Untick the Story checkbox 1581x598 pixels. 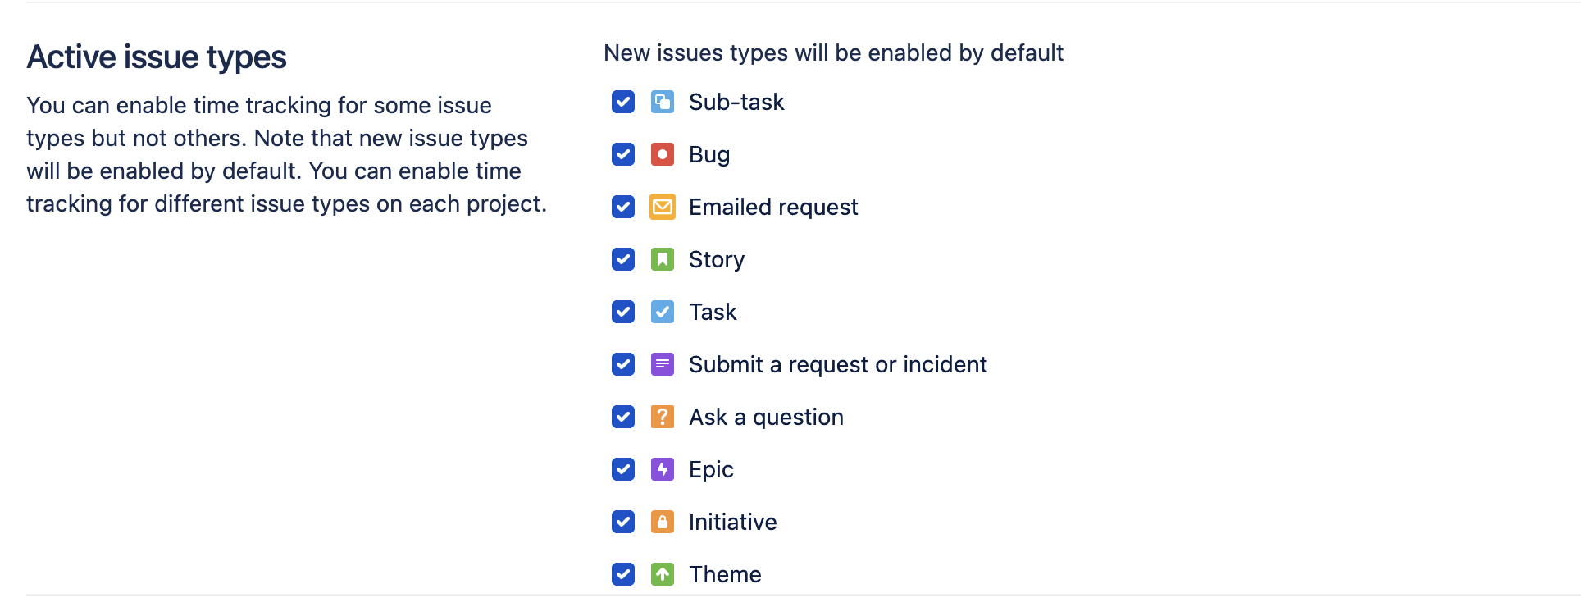pyautogui.click(x=623, y=259)
